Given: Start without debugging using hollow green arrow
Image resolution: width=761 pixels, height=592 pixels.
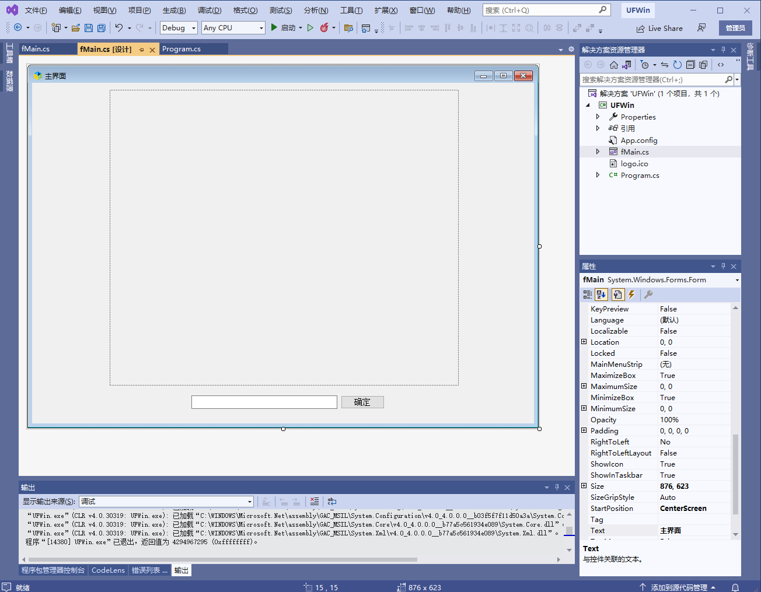Looking at the screenshot, I should (x=310, y=27).
